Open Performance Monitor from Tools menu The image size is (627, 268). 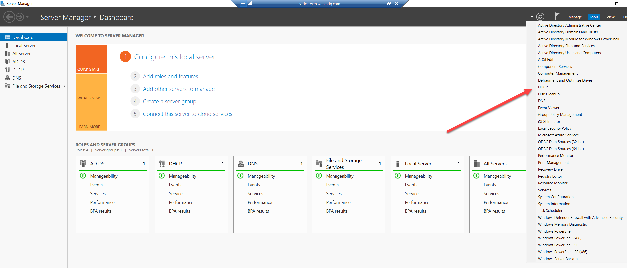pos(556,156)
